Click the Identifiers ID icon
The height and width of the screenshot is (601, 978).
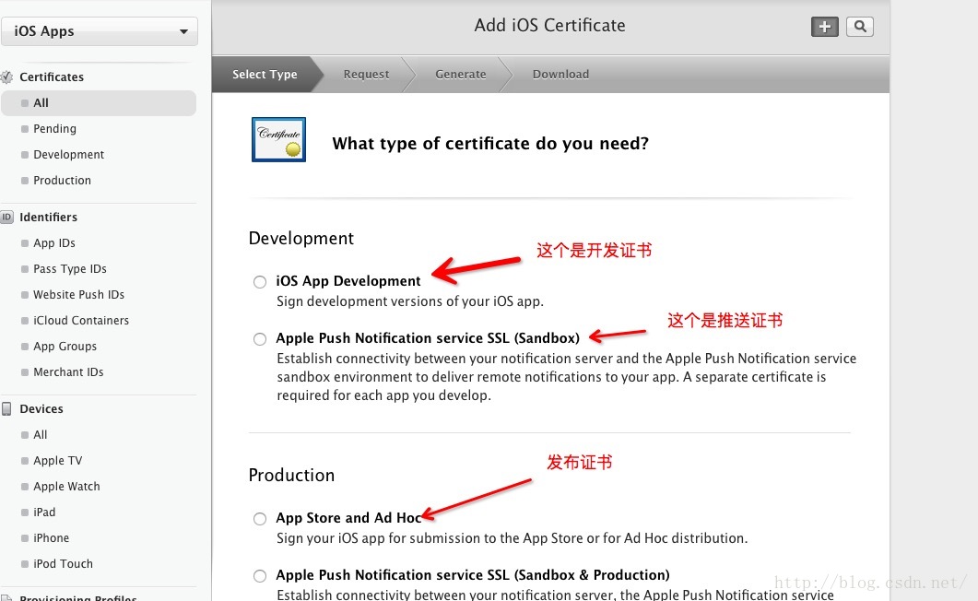click(x=6, y=217)
